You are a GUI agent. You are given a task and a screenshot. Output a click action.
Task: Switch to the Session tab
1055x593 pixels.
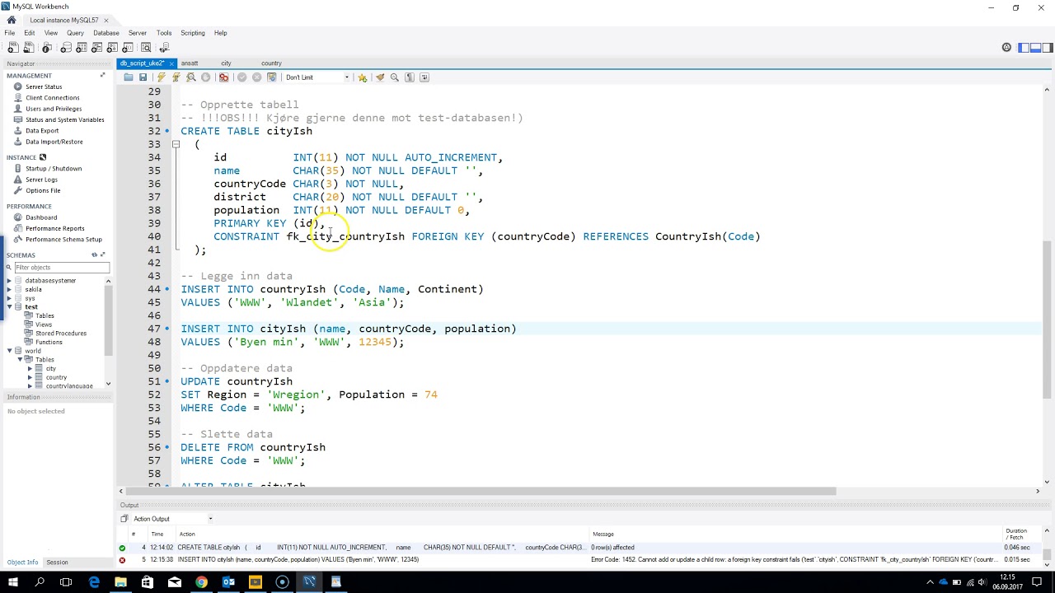(x=57, y=563)
